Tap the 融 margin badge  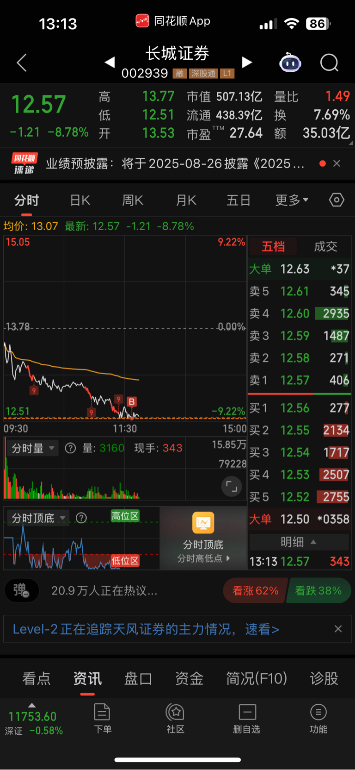click(x=180, y=74)
